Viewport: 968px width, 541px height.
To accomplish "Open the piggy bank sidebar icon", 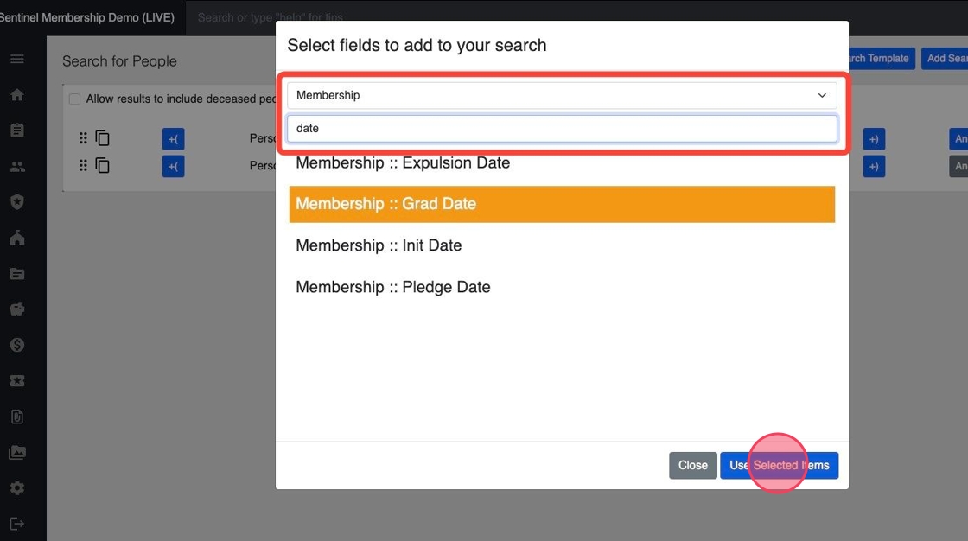I will pos(17,309).
